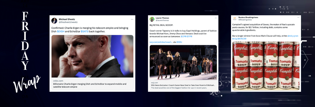Open the WSJ News Exclusive headline

pos(183,85)
